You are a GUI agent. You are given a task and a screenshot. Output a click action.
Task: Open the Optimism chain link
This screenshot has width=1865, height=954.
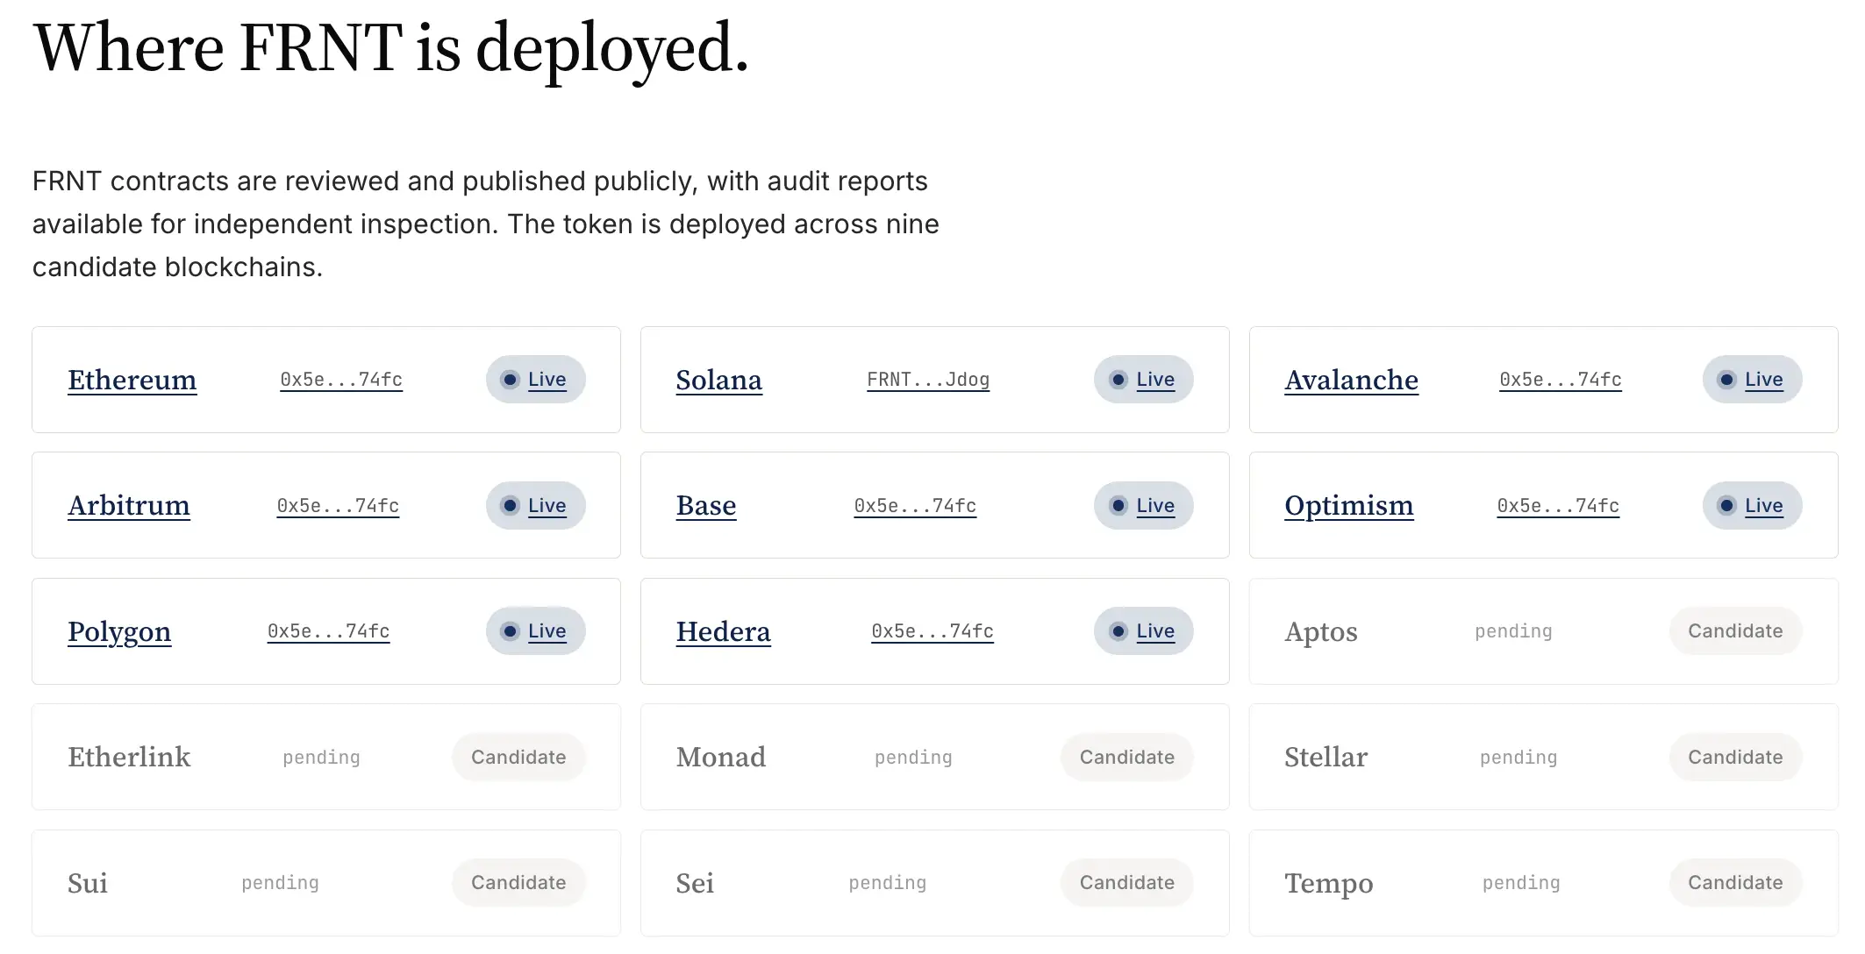point(1349,506)
